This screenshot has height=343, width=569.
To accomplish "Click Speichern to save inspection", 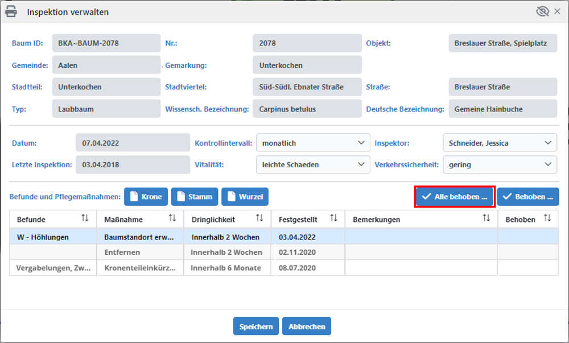I will coord(255,327).
